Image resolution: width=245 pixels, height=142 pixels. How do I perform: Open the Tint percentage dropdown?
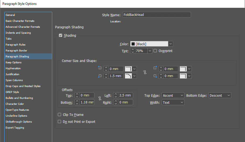tap(150, 51)
